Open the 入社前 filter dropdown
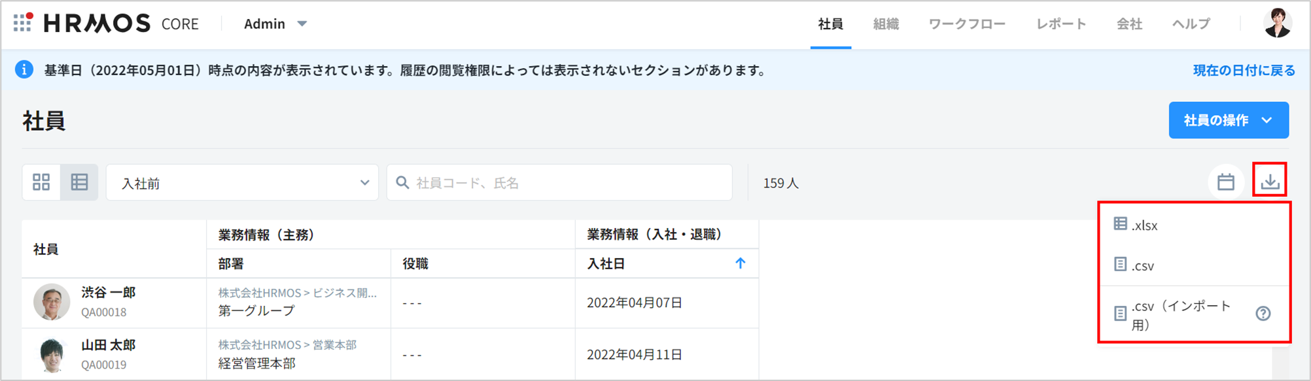This screenshot has width=1311, height=381. coord(242,183)
